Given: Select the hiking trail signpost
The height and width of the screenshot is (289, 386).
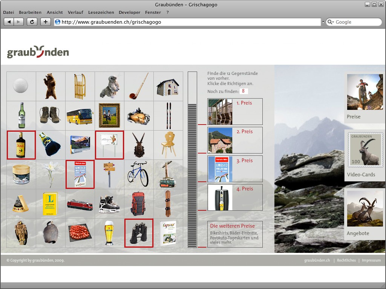Looking at the screenshot, I should (109, 175).
